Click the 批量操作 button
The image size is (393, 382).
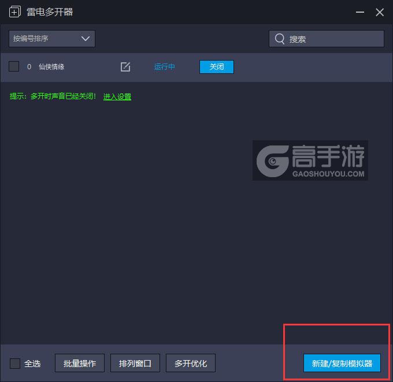[x=80, y=363]
